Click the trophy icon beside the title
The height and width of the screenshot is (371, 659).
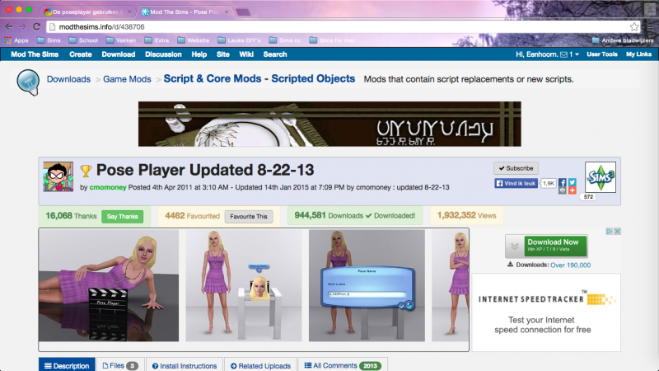[x=86, y=171]
